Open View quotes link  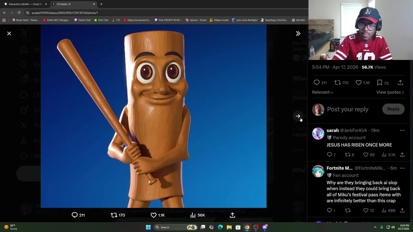click(390, 92)
